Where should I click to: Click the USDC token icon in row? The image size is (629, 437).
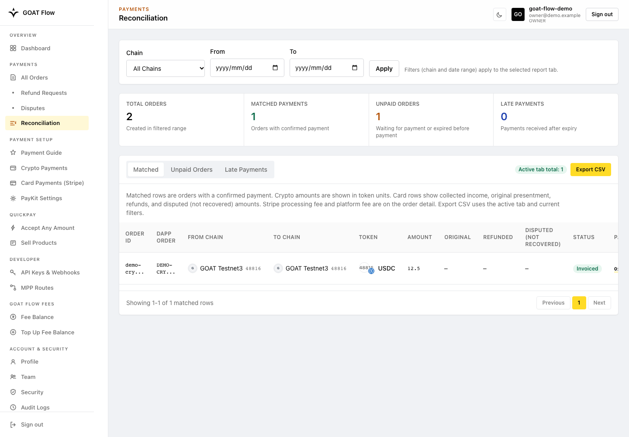coord(366,269)
